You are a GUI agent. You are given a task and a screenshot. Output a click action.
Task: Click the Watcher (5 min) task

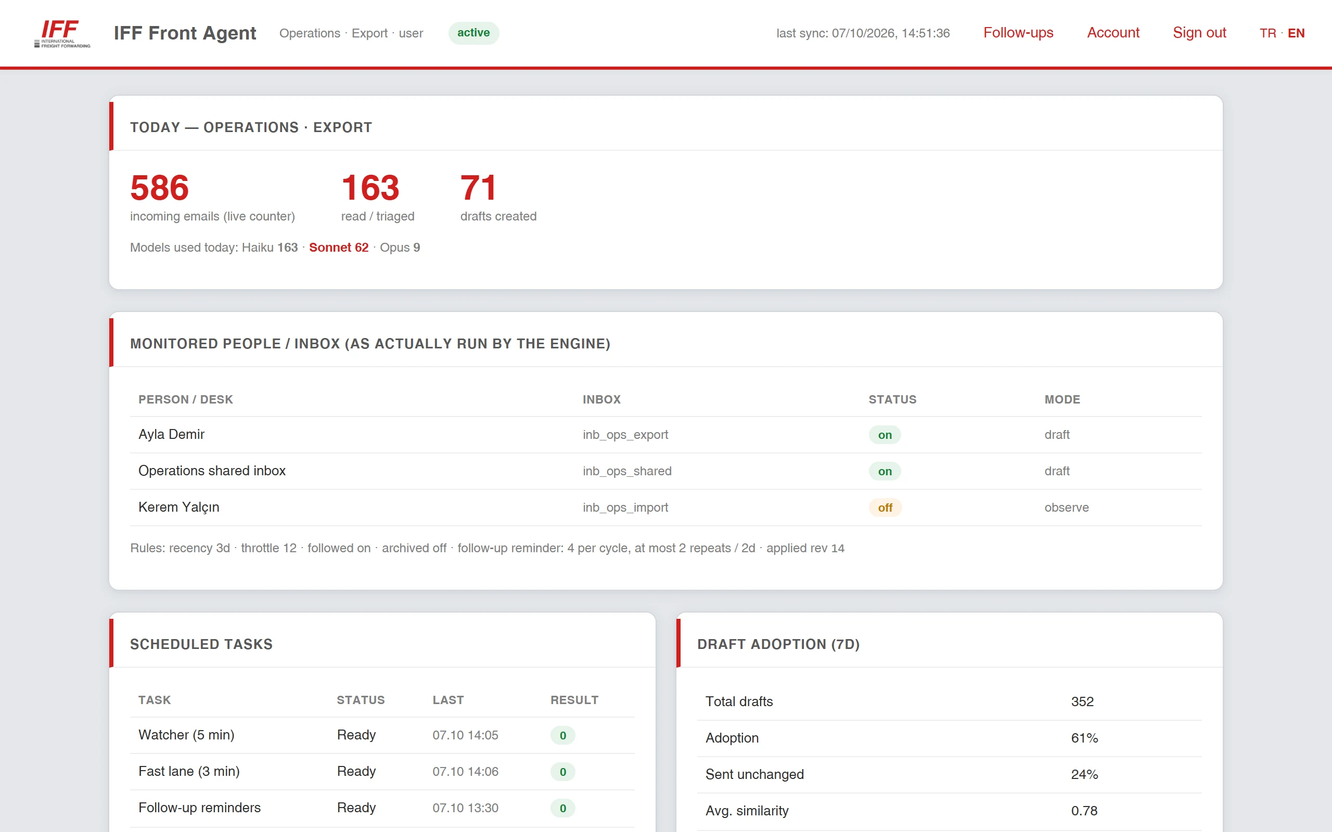tap(187, 735)
